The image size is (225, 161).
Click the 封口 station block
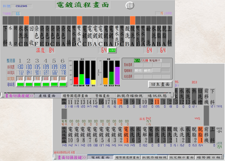tap(15, 35)
